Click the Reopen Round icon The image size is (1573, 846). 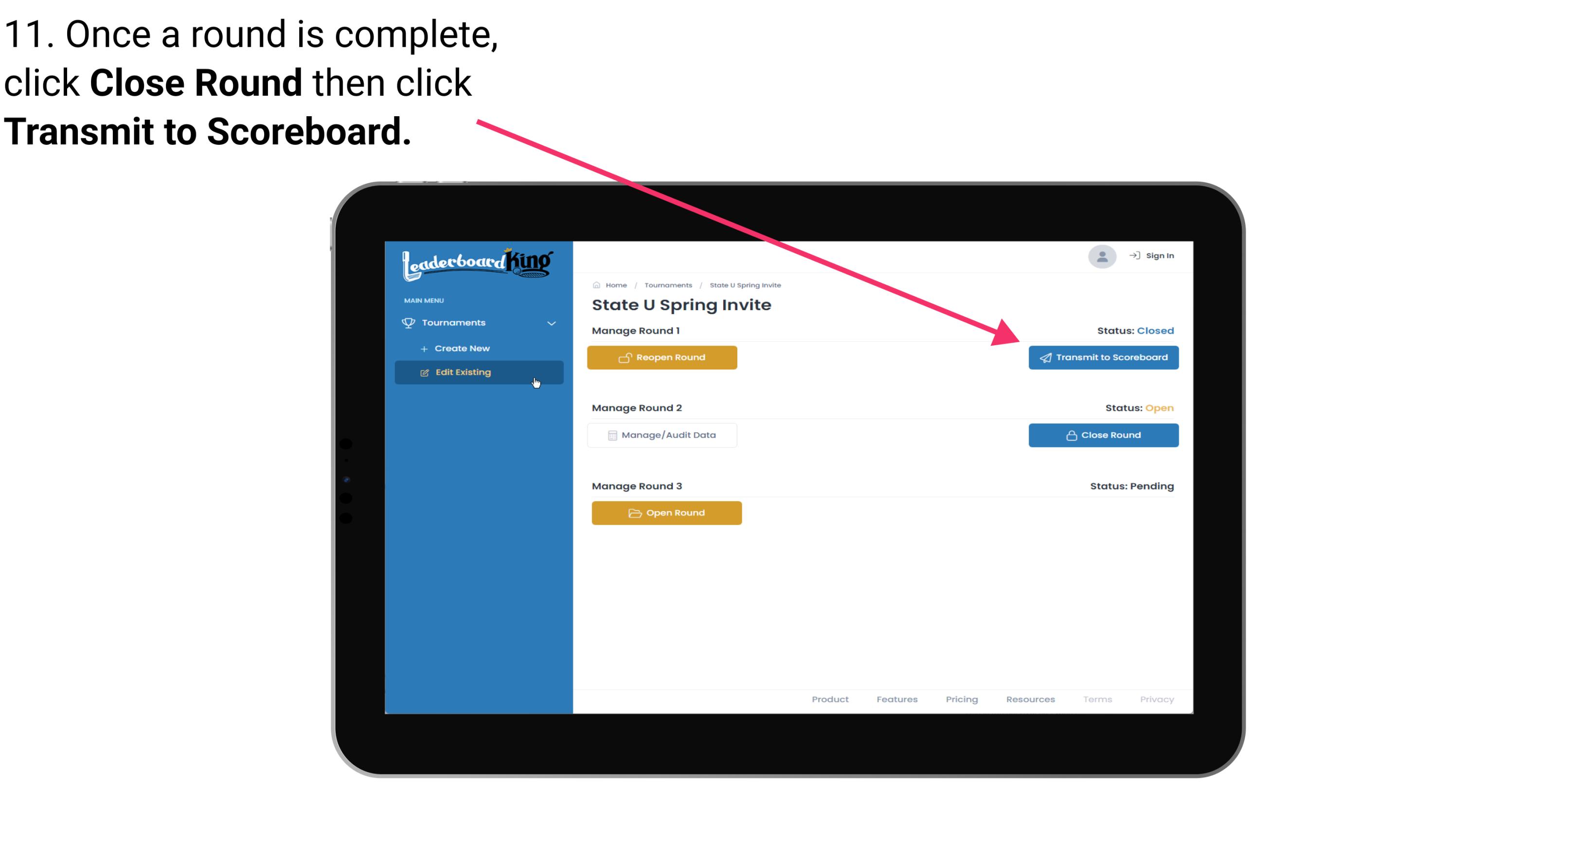tap(626, 357)
